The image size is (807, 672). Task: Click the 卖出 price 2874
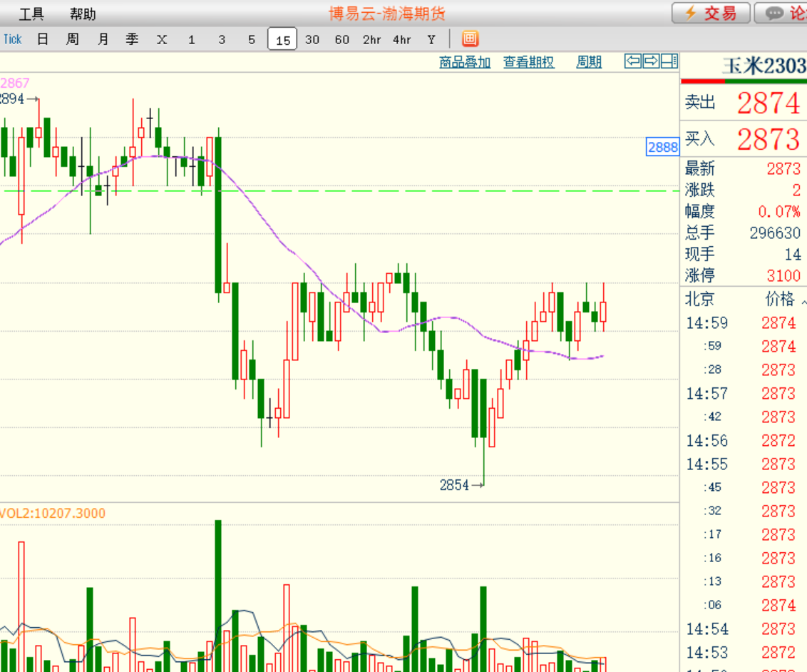click(x=769, y=103)
